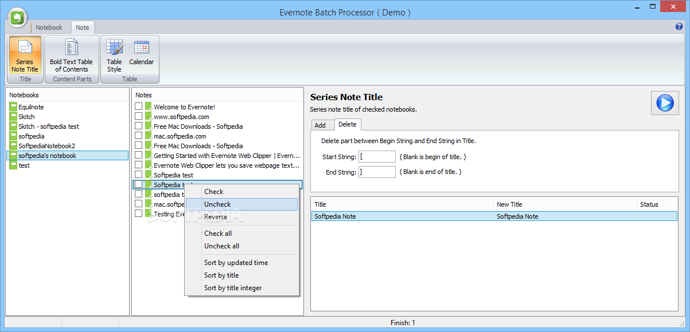Open the Table Style tool
Viewport: 690px width, 332px height.
tap(114, 56)
